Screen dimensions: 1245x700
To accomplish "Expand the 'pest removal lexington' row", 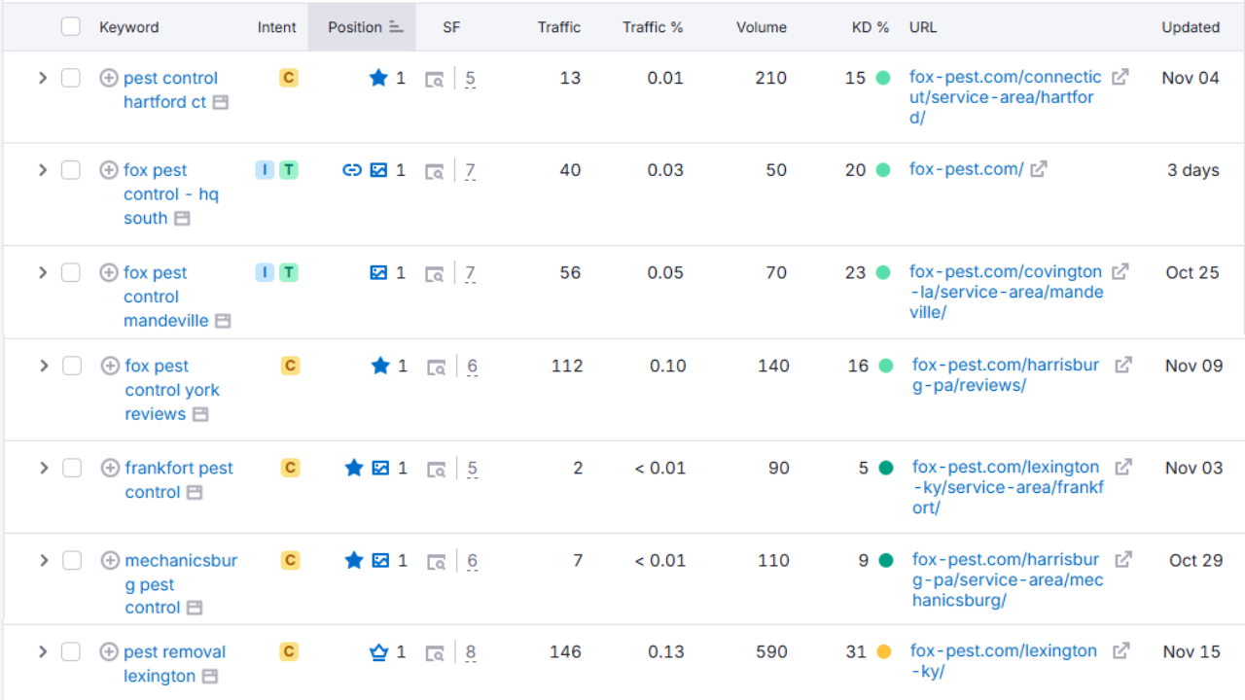I will point(43,651).
